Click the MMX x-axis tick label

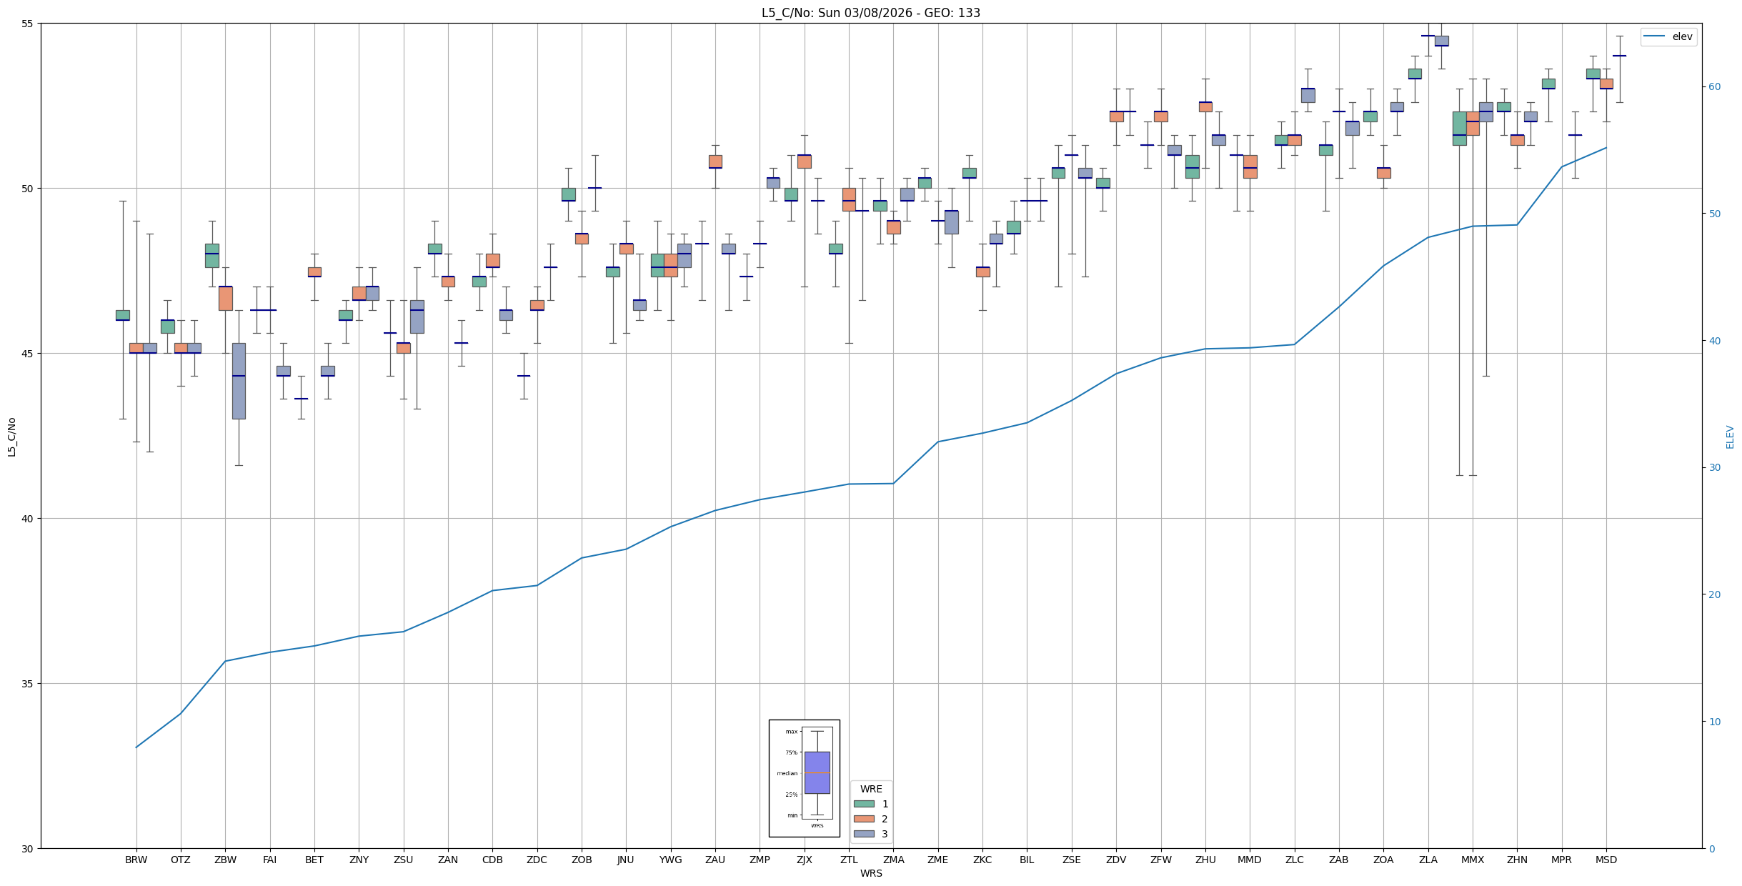coord(1472,860)
